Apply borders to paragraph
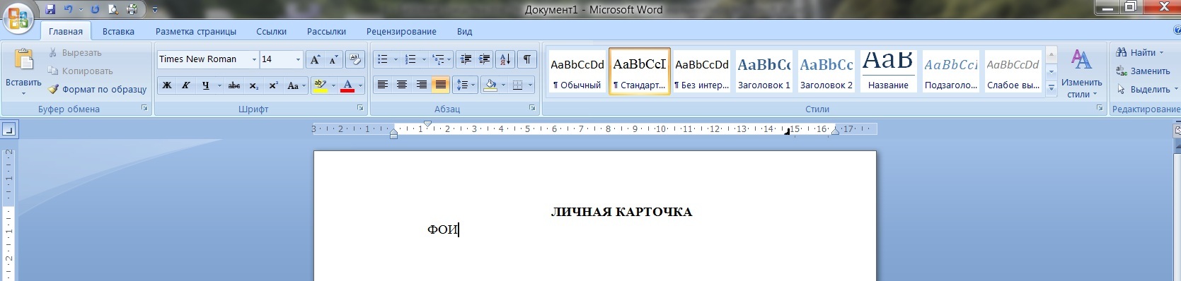The height and width of the screenshot is (281, 1181). pyautogui.click(x=517, y=85)
